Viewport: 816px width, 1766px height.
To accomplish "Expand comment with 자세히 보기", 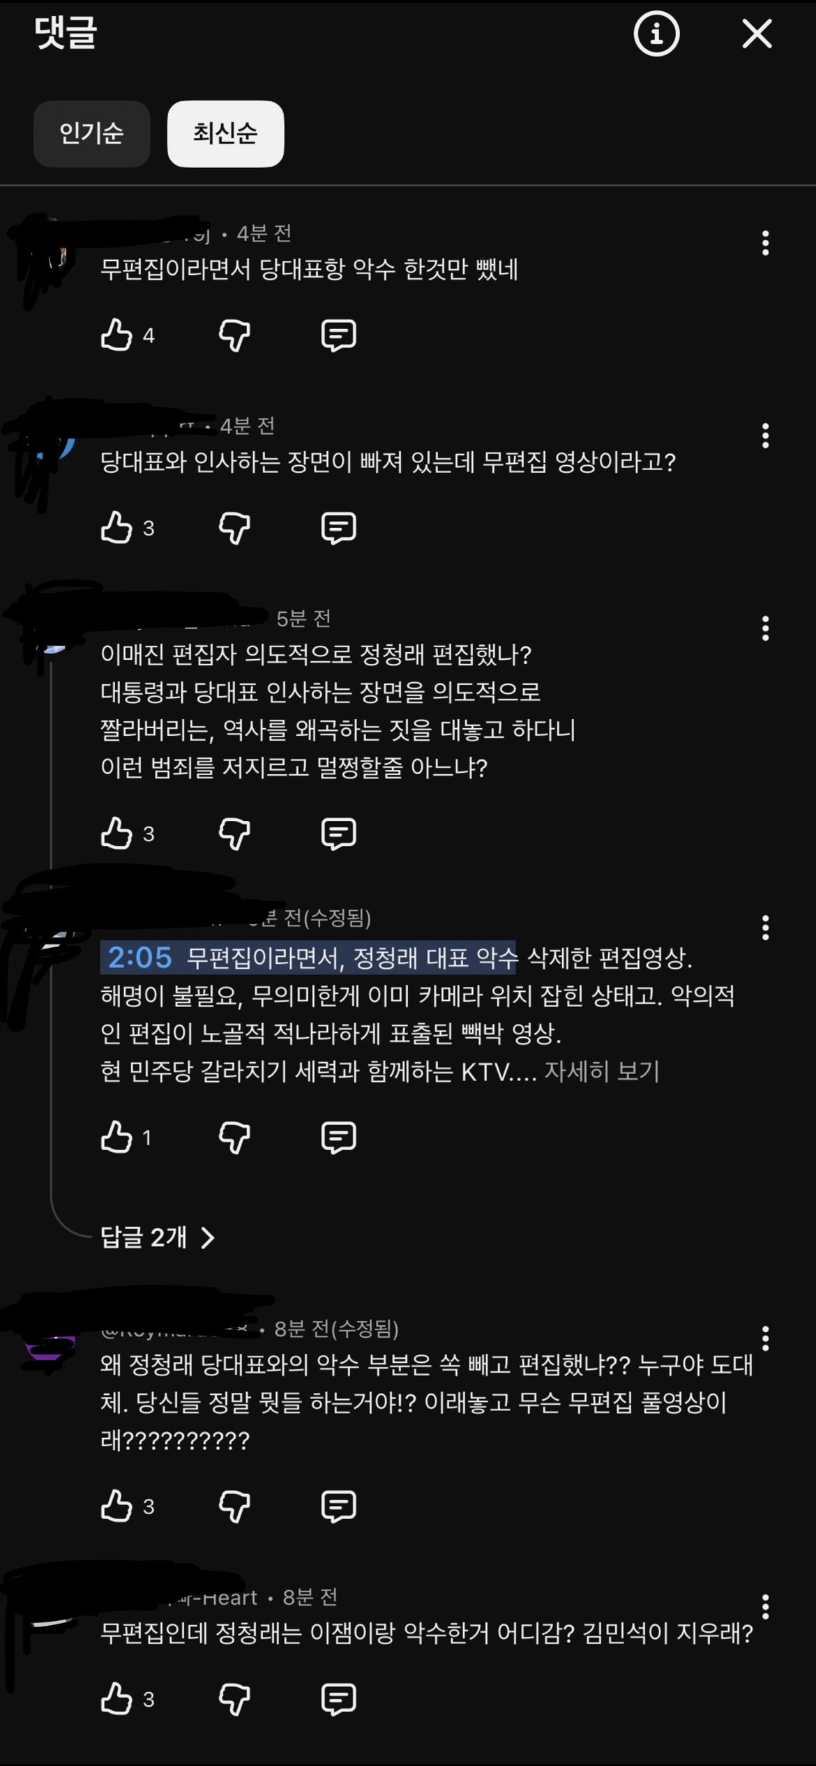I will pyautogui.click(x=601, y=1071).
